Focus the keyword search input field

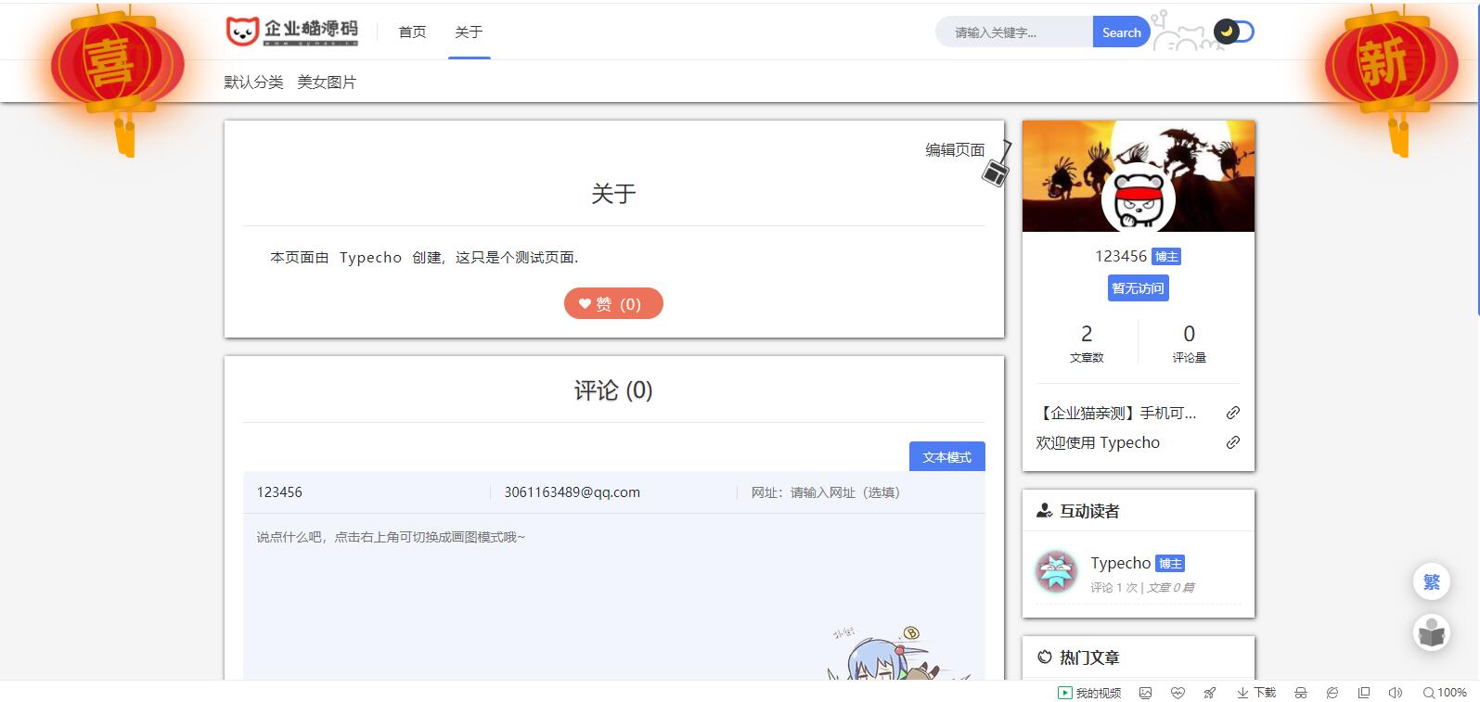coord(1016,32)
